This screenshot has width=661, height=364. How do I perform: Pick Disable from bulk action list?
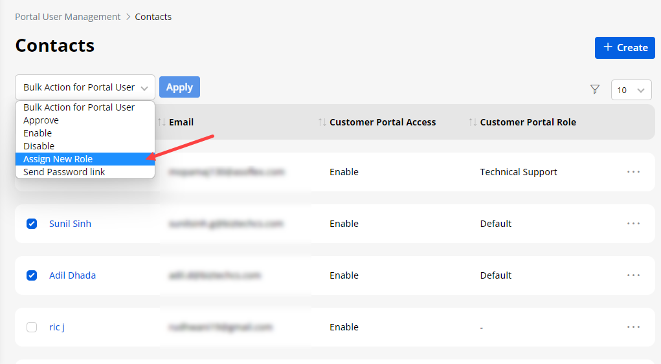[x=39, y=146]
